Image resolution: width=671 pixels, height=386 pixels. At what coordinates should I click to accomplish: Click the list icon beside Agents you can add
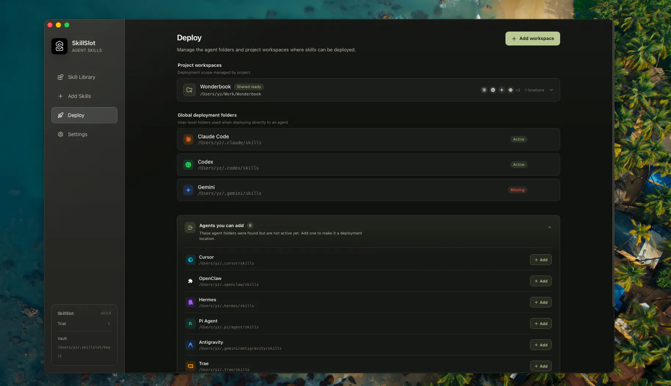(x=190, y=227)
